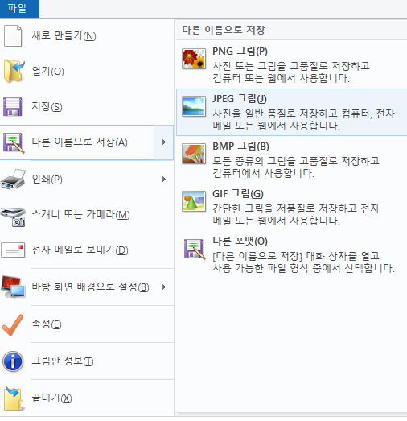Click the JPEG description '사진을 일반 품질로 저장하고'

(275, 114)
